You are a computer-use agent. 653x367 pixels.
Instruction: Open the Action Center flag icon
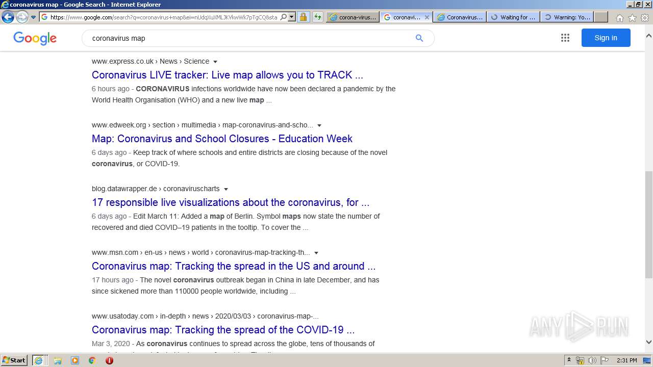coord(605,360)
